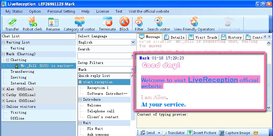Select Internal Chat in the chat list
This screenshot has width=273, height=136.
(23, 83)
